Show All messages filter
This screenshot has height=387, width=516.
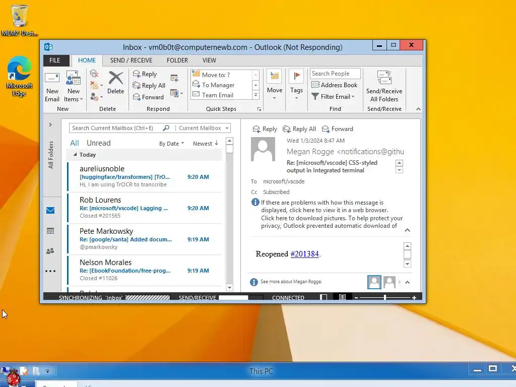(x=75, y=143)
